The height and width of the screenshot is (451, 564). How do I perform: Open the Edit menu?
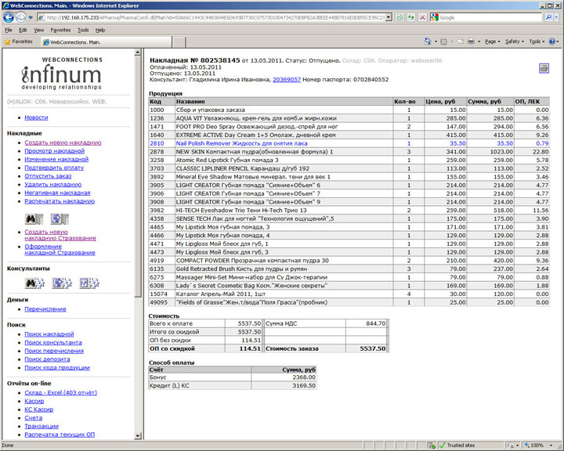point(23,31)
